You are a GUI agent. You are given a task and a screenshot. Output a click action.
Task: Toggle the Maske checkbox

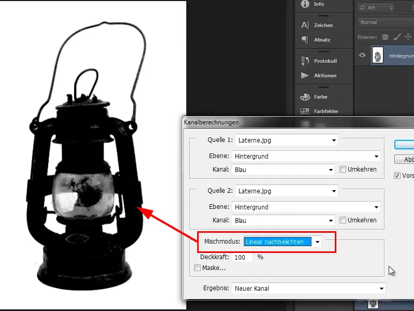[197, 267]
